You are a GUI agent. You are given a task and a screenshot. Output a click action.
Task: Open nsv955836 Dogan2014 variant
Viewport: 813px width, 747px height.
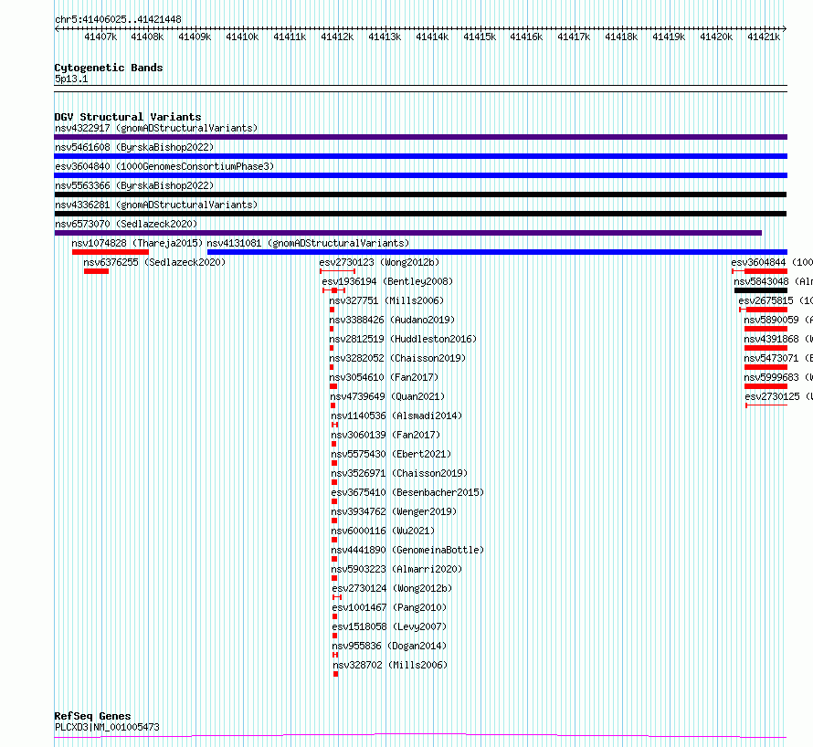[389, 646]
